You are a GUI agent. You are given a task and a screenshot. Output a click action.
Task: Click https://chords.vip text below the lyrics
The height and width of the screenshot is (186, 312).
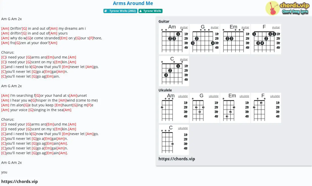(19, 181)
